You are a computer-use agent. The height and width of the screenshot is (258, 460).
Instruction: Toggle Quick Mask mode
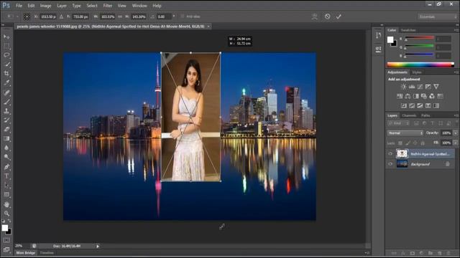(x=6, y=240)
